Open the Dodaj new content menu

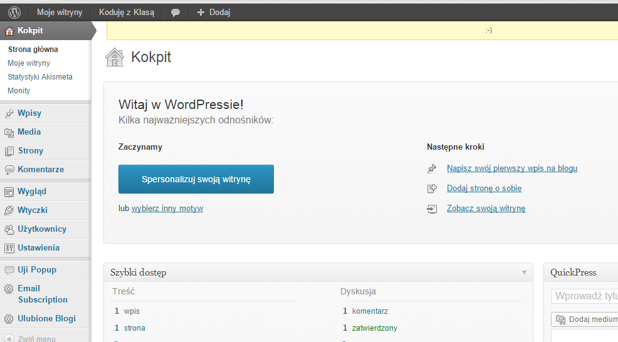(214, 13)
